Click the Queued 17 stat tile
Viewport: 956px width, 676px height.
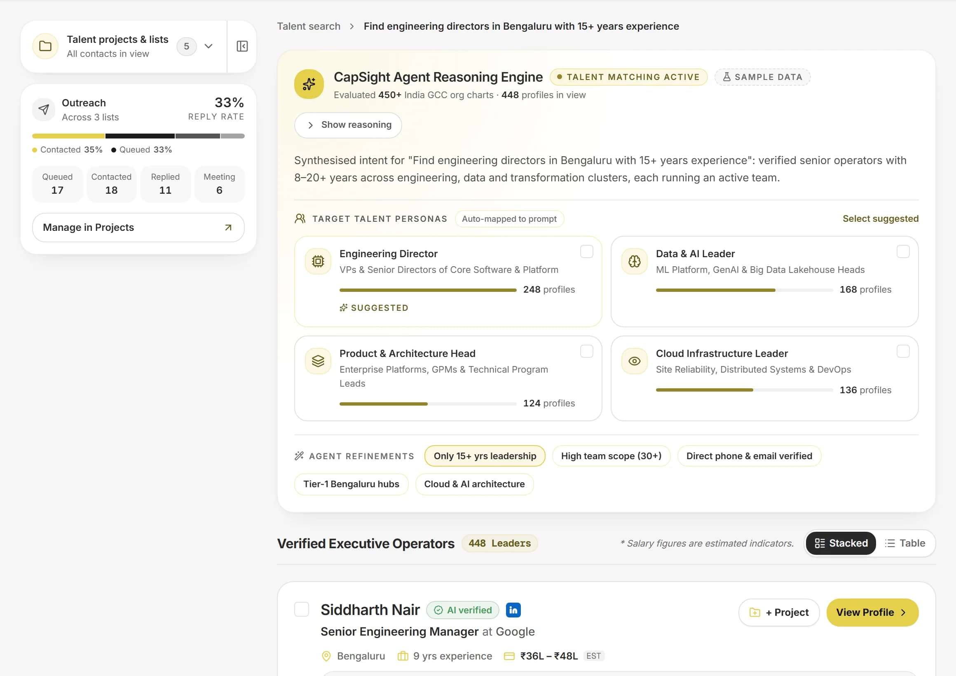click(x=57, y=184)
